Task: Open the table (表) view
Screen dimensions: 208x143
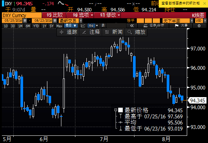Action: tap(103, 26)
